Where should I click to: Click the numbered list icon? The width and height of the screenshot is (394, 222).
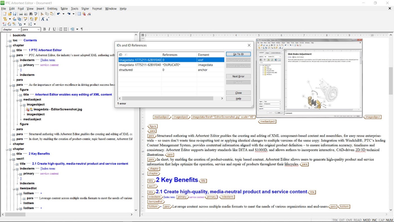[60, 29]
